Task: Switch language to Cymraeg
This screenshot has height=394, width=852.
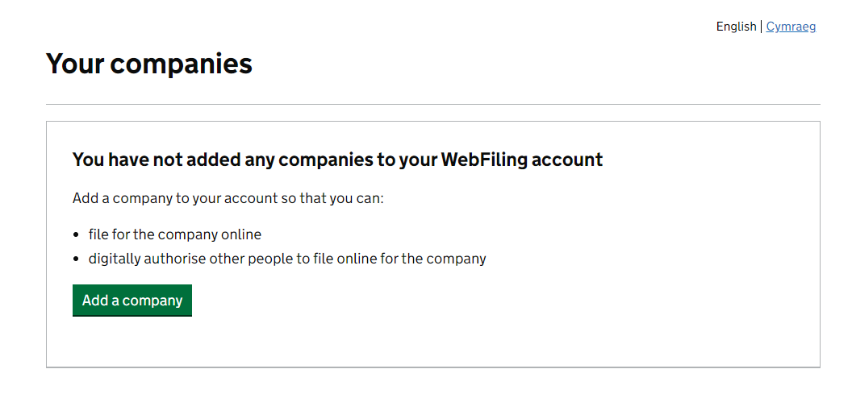Action: coord(791,27)
